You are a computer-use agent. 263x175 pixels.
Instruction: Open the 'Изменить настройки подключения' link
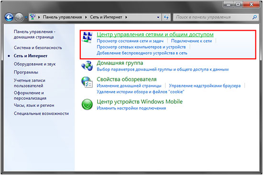(131, 108)
